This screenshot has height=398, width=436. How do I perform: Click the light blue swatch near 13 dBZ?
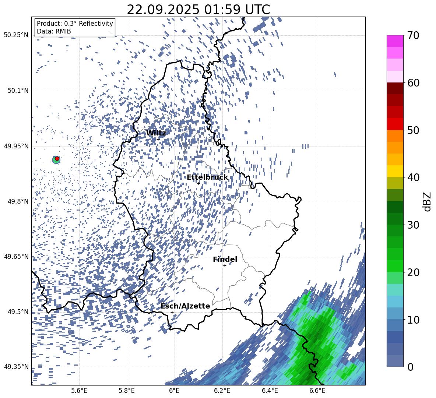pyautogui.click(x=395, y=302)
